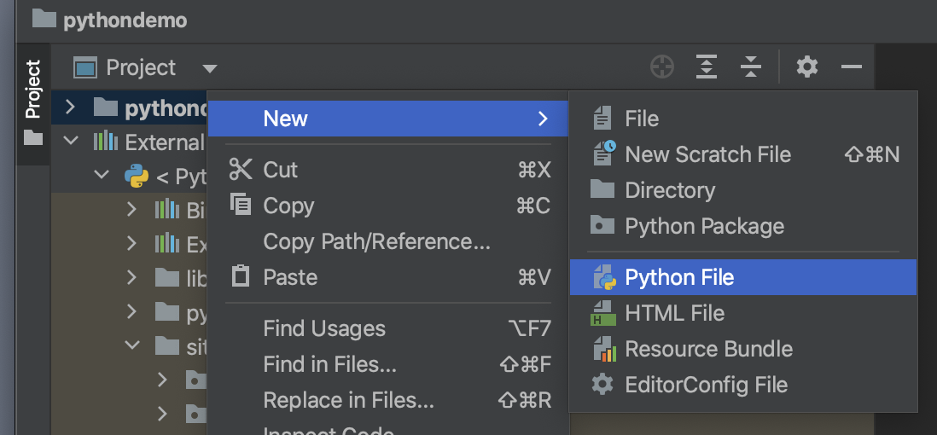This screenshot has width=937, height=435.
Task: Open Project panel settings gear
Action: click(807, 67)
